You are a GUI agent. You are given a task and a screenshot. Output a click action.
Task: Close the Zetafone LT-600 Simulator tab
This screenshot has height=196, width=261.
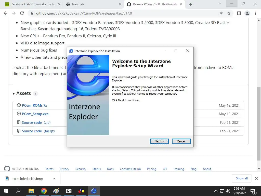[x=59, y=5]
